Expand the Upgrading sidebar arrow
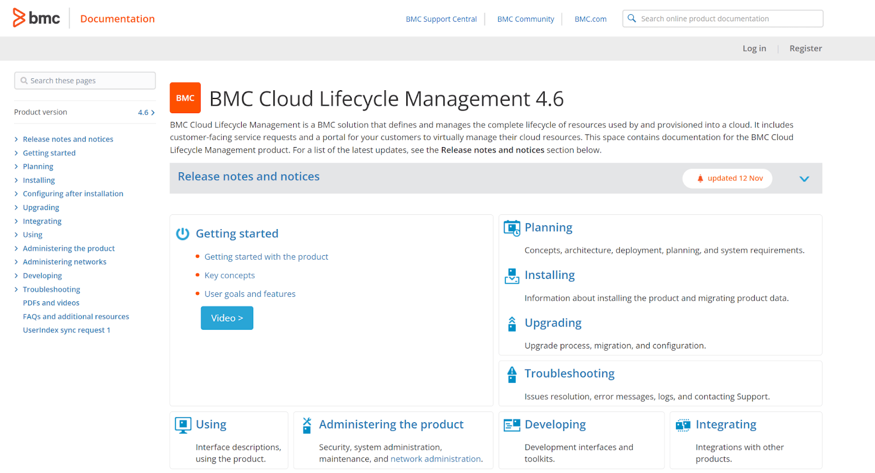Image resolution: width=875 pixels, height=473 pixels. pyautogui.click(x=16, y=208)
